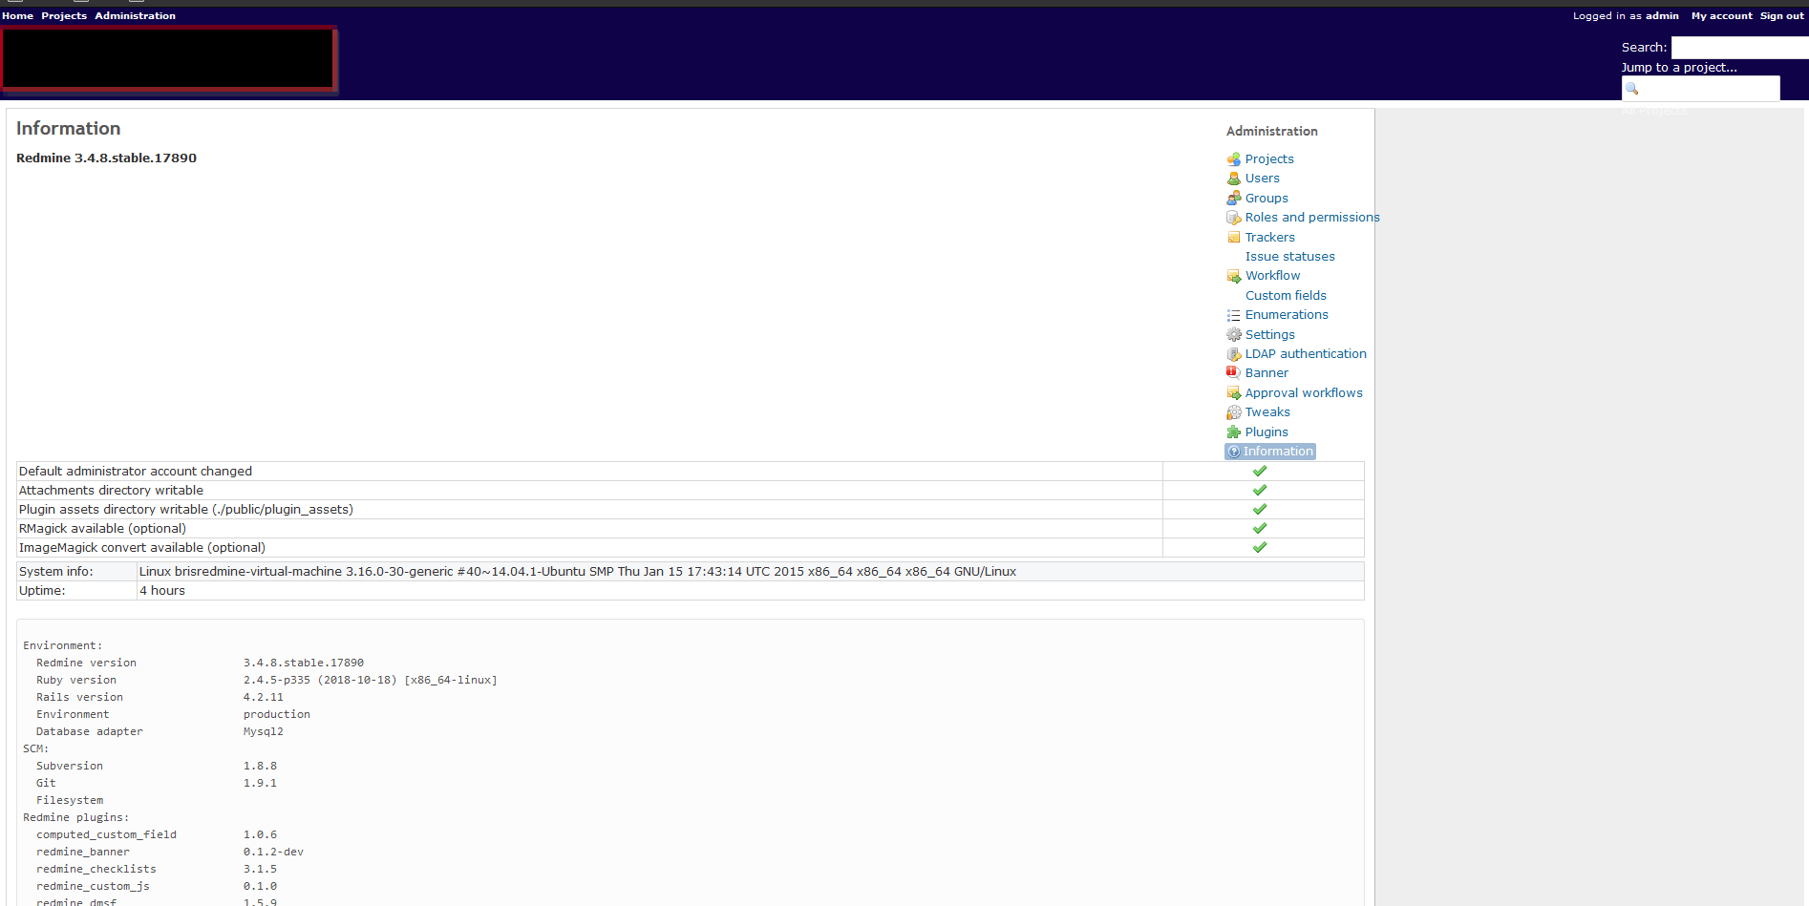The height and width of the screenshot is (906, 1809).
Task: Open Projects in the top menu
Action: 64,16
